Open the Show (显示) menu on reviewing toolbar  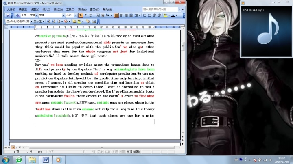(39, 22)
